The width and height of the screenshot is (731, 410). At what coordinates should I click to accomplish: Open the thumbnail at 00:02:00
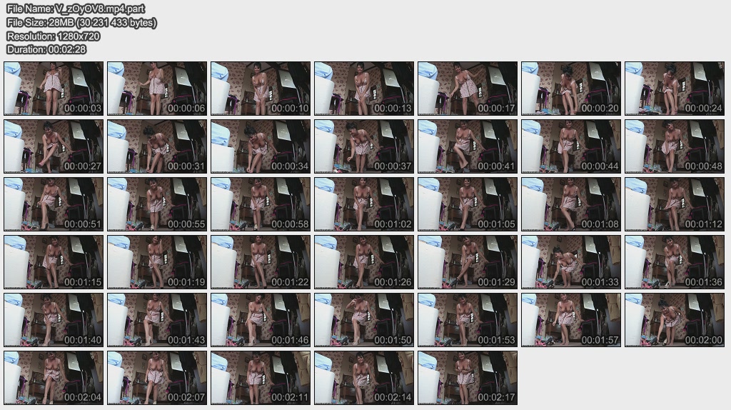[675, 320]
